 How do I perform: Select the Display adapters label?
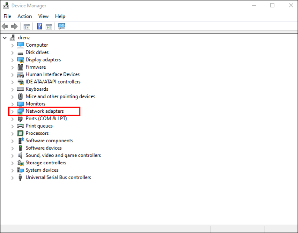click(43, 60)
